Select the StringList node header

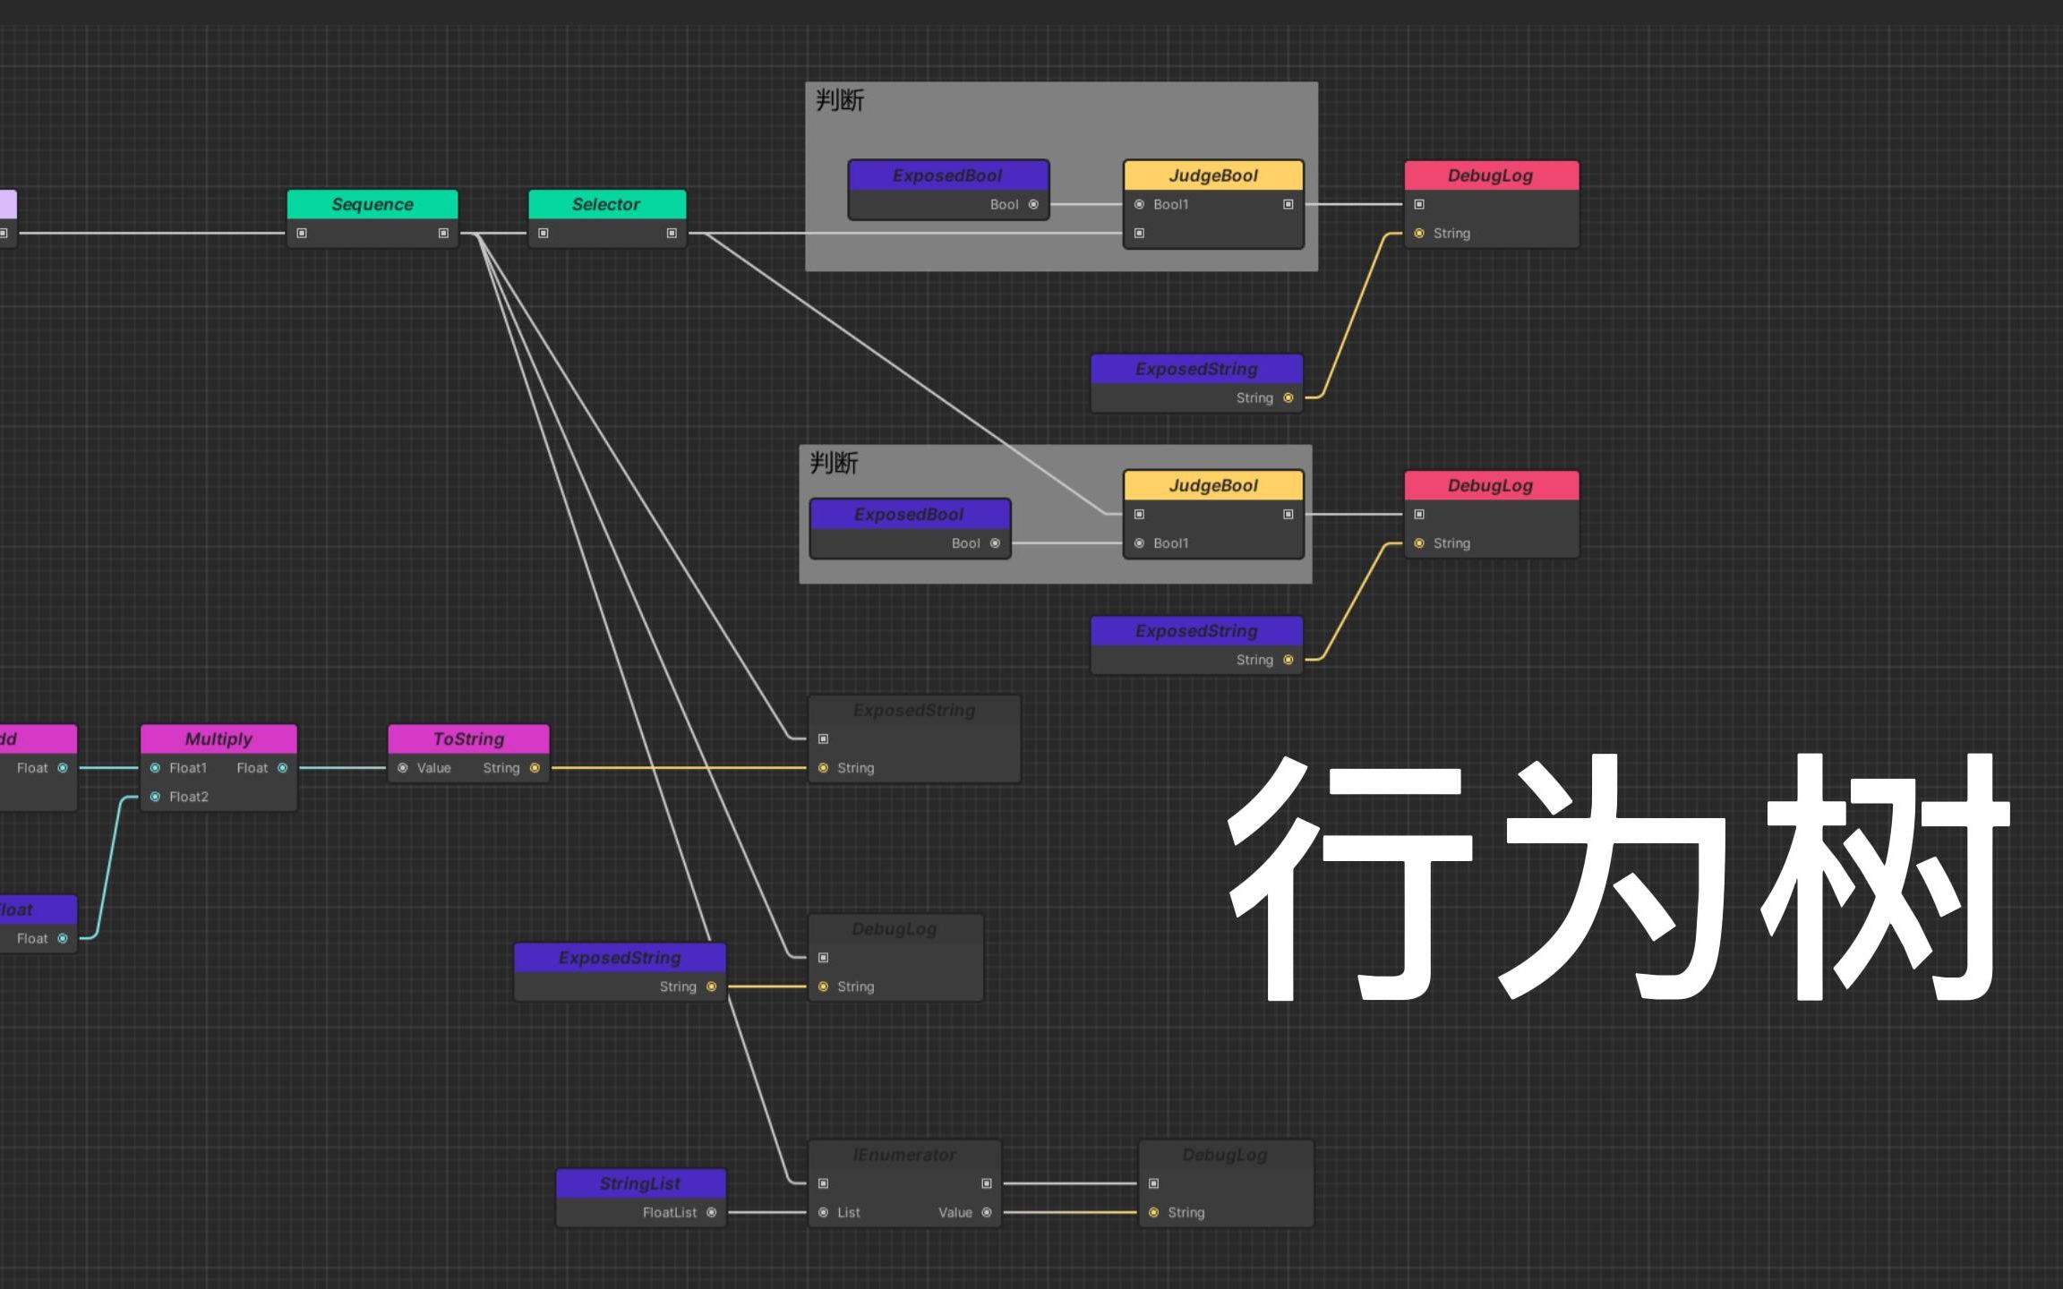(640, 1183)
